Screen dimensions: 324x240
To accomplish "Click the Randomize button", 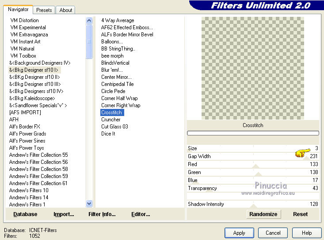I will click(x=263, y=214).
